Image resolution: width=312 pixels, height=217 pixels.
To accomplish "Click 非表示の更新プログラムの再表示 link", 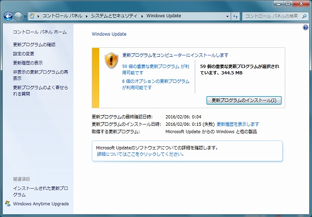I will (41, 75).
